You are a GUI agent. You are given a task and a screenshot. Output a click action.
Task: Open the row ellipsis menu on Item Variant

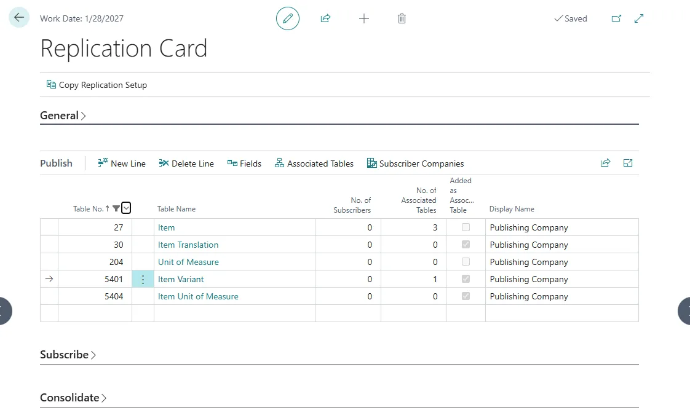click(x=143, y=279)
